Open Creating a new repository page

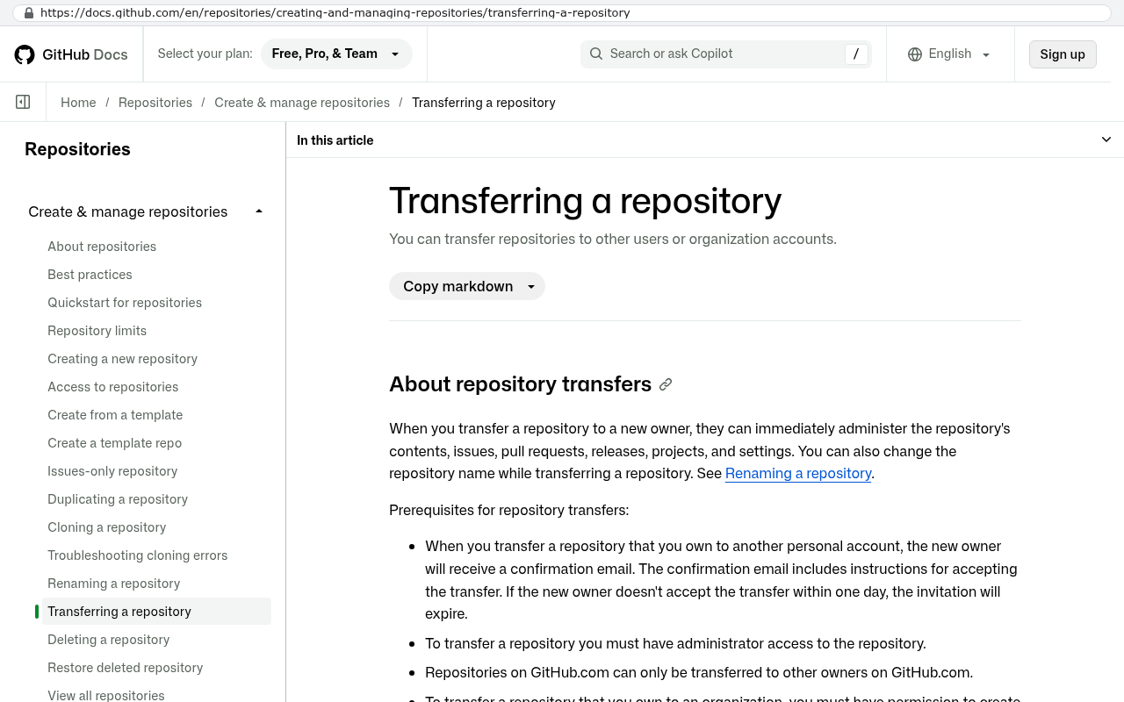[x=122, y=359]
